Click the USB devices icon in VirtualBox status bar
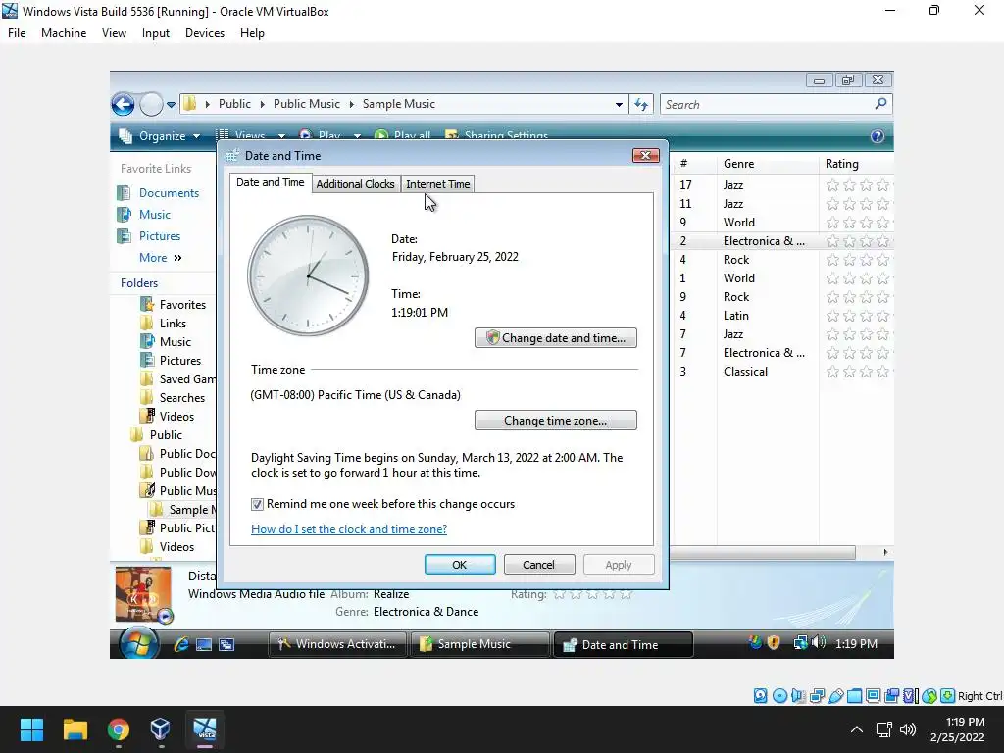 [x=835, y=696]
